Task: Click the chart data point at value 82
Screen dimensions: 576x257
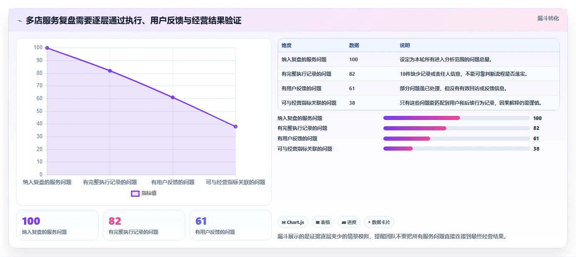Action: 110,71
